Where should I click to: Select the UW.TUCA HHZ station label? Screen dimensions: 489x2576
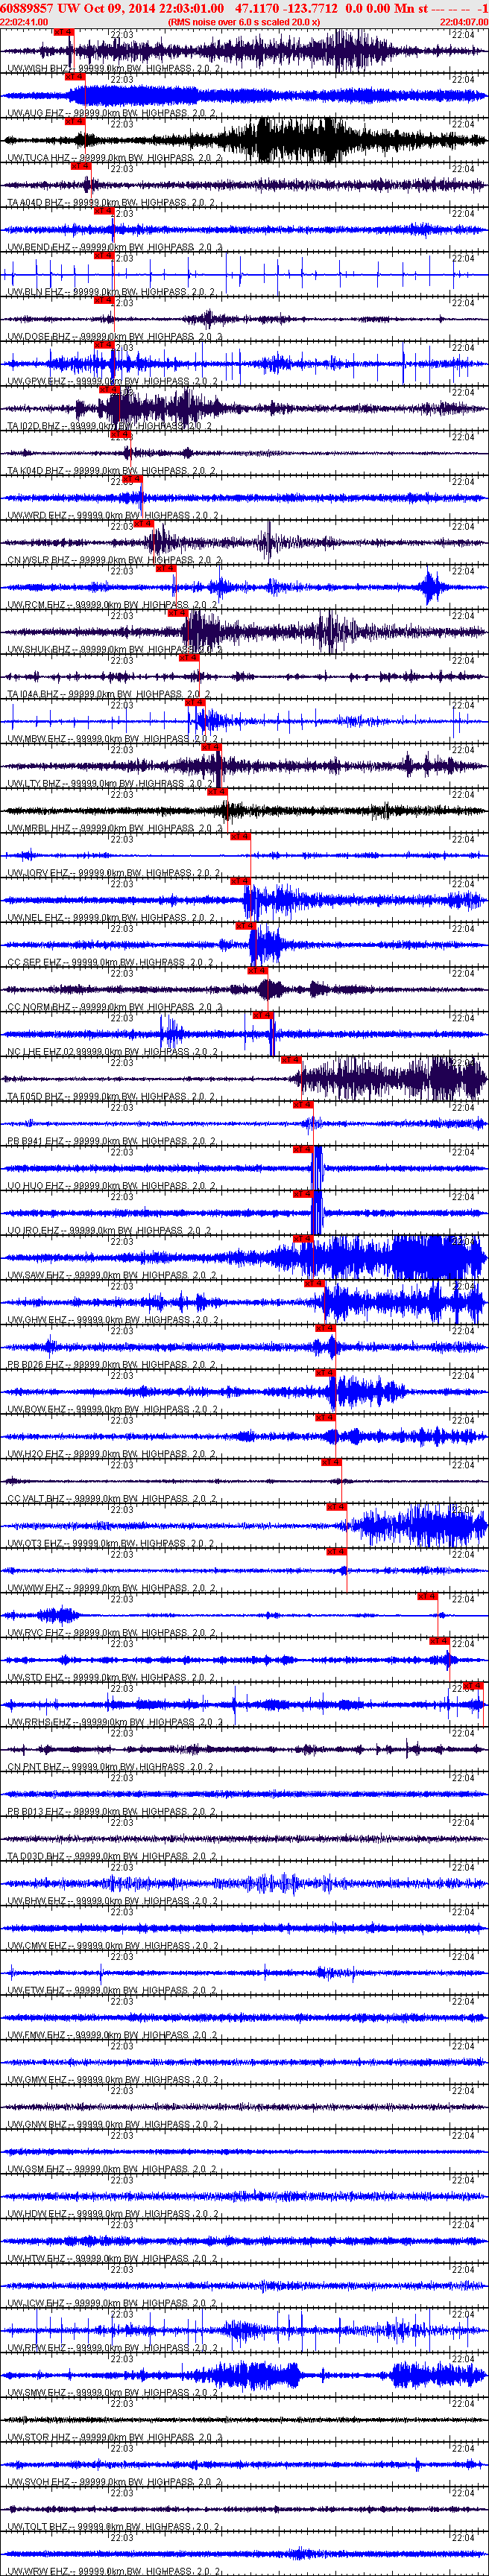(114, 158)
